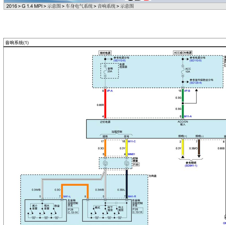Viewport: 226px width, 225px height.
Task: Open P.28 reference box beside 右音响远程控制开关
Action: click(138, 210)
